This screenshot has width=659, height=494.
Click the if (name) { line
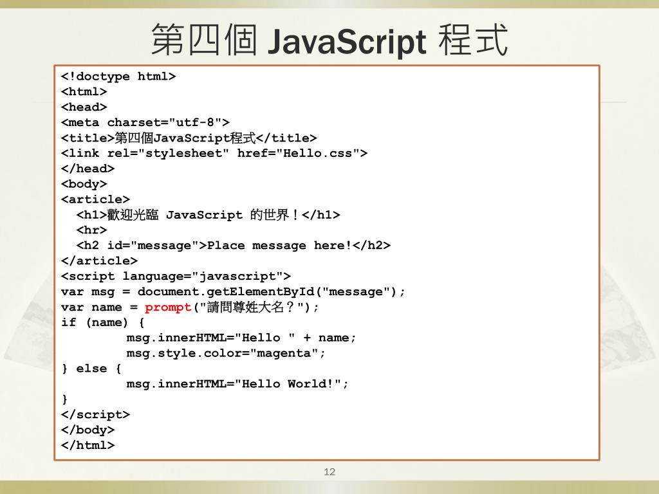coord(103,323)
